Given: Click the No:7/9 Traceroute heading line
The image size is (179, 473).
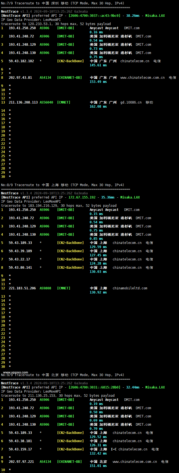Looking at the screenshot, I should [x=62, y=3].
